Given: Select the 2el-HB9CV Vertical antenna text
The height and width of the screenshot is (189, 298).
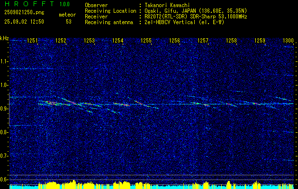Looking at the screenshot, I should click(184, 22).
